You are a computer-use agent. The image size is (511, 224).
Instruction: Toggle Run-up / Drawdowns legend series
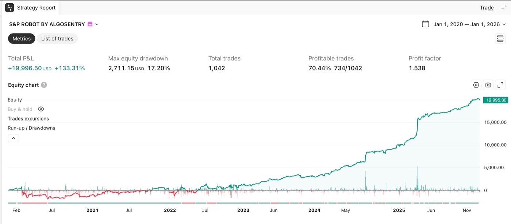(31, 128)
